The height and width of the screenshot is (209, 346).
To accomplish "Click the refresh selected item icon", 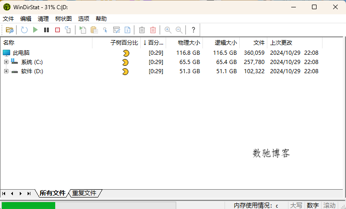I will coord(68,30).
